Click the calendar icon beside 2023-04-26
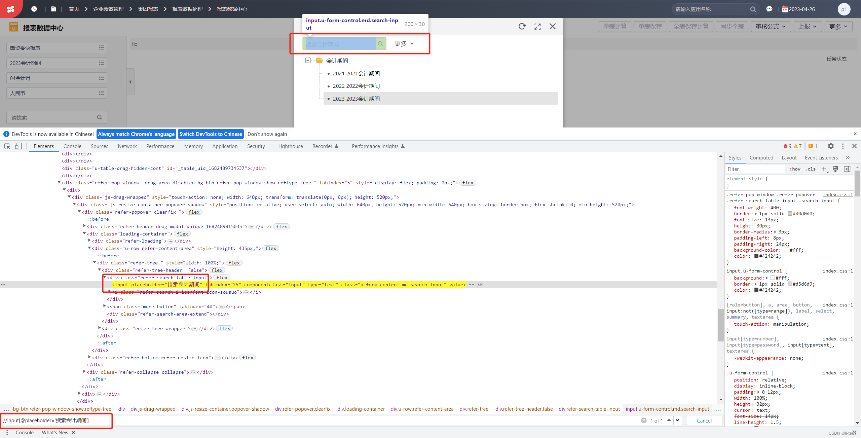861x438 pixels. tap(786, 9)
